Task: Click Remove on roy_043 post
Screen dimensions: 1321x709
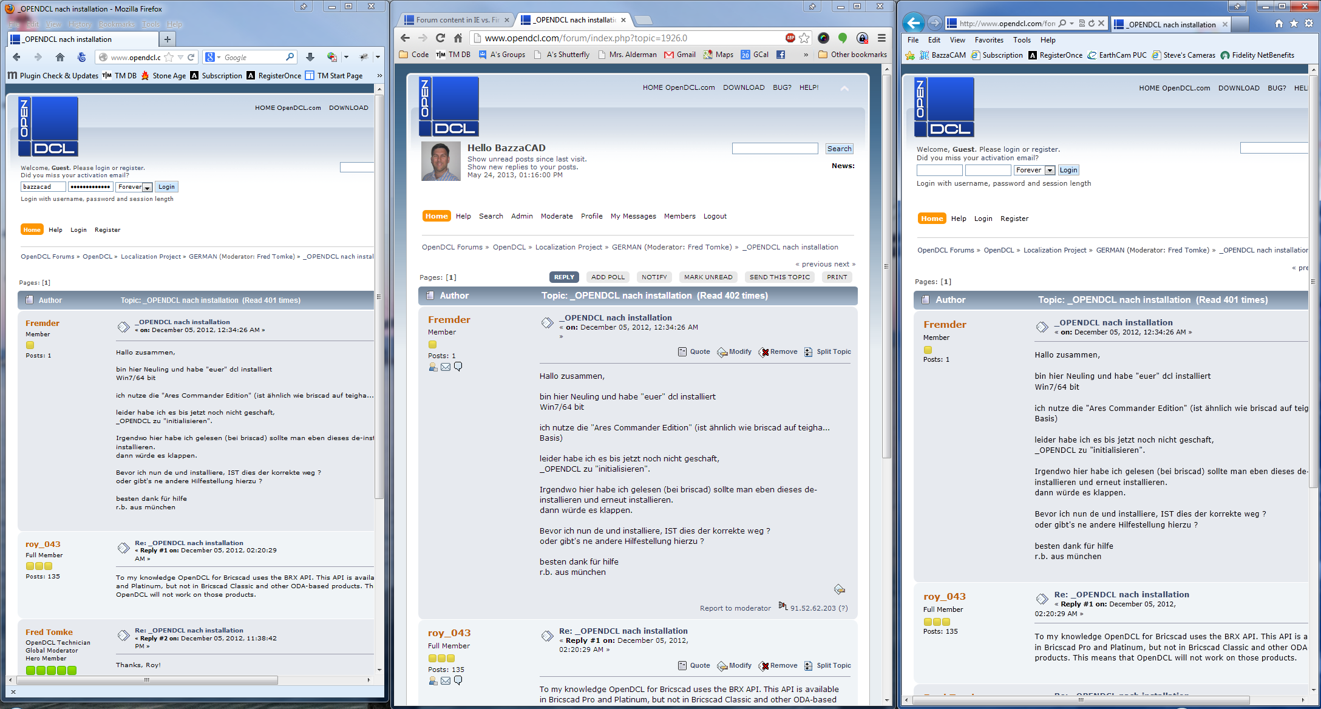Action: coord(778,666)
